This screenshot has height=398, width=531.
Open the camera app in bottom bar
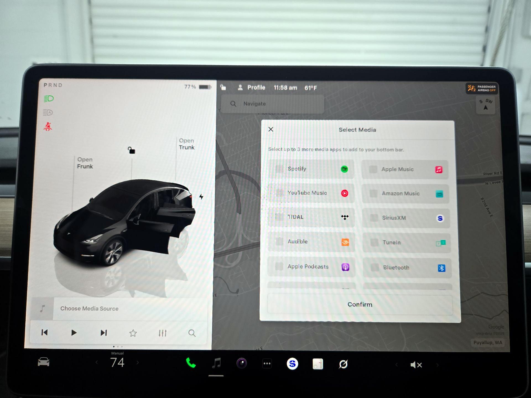241,363
